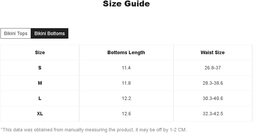Select the Bikini Bottoms tab
Viewport: 253px width, 133px height.
click(50, 34)
